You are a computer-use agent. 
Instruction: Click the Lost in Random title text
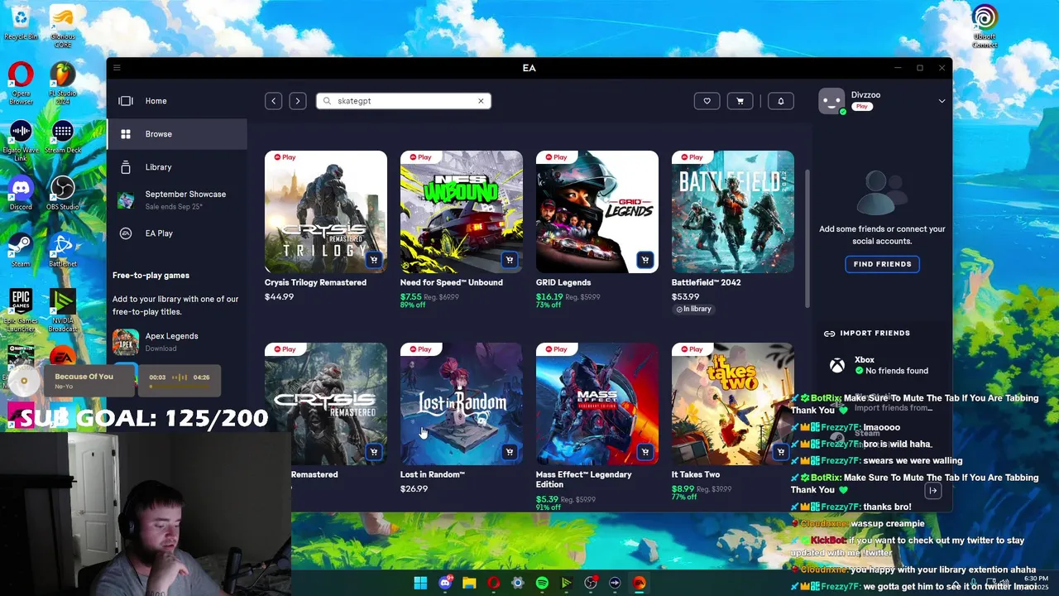(433, 474)
